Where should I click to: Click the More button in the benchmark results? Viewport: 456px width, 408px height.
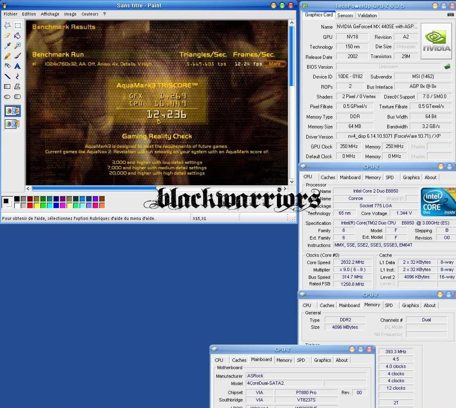pos(275,64)
